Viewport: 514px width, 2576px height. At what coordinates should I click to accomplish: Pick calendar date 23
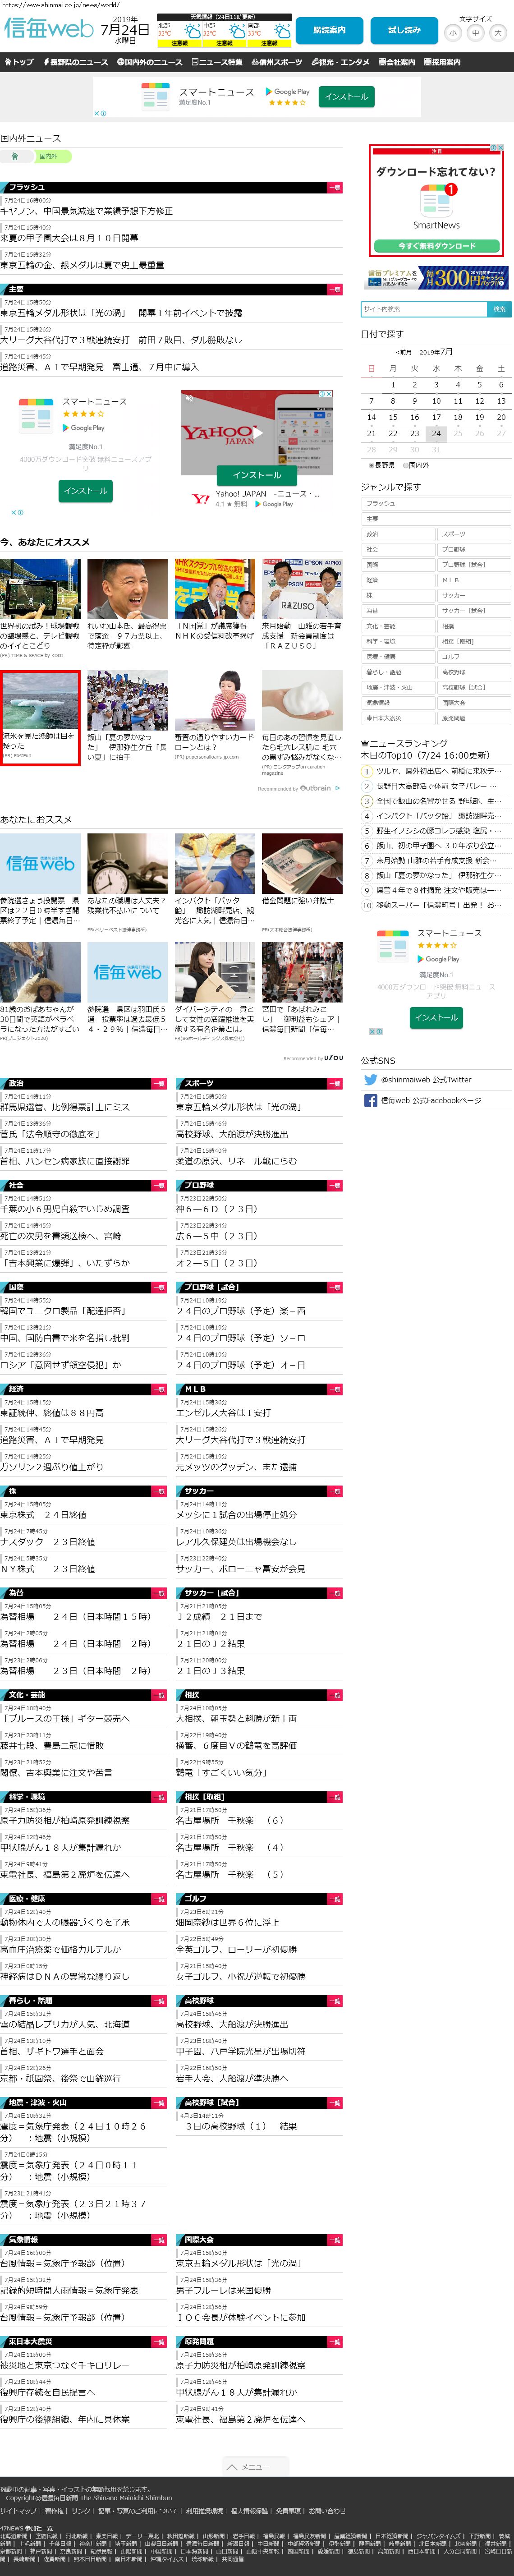click(x=414, y=434)
